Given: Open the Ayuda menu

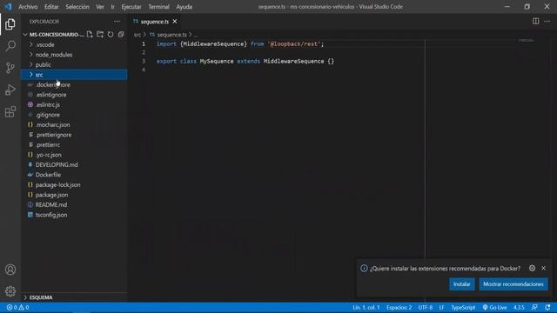Looking at the screenshot, I should (x=184, y=7).
